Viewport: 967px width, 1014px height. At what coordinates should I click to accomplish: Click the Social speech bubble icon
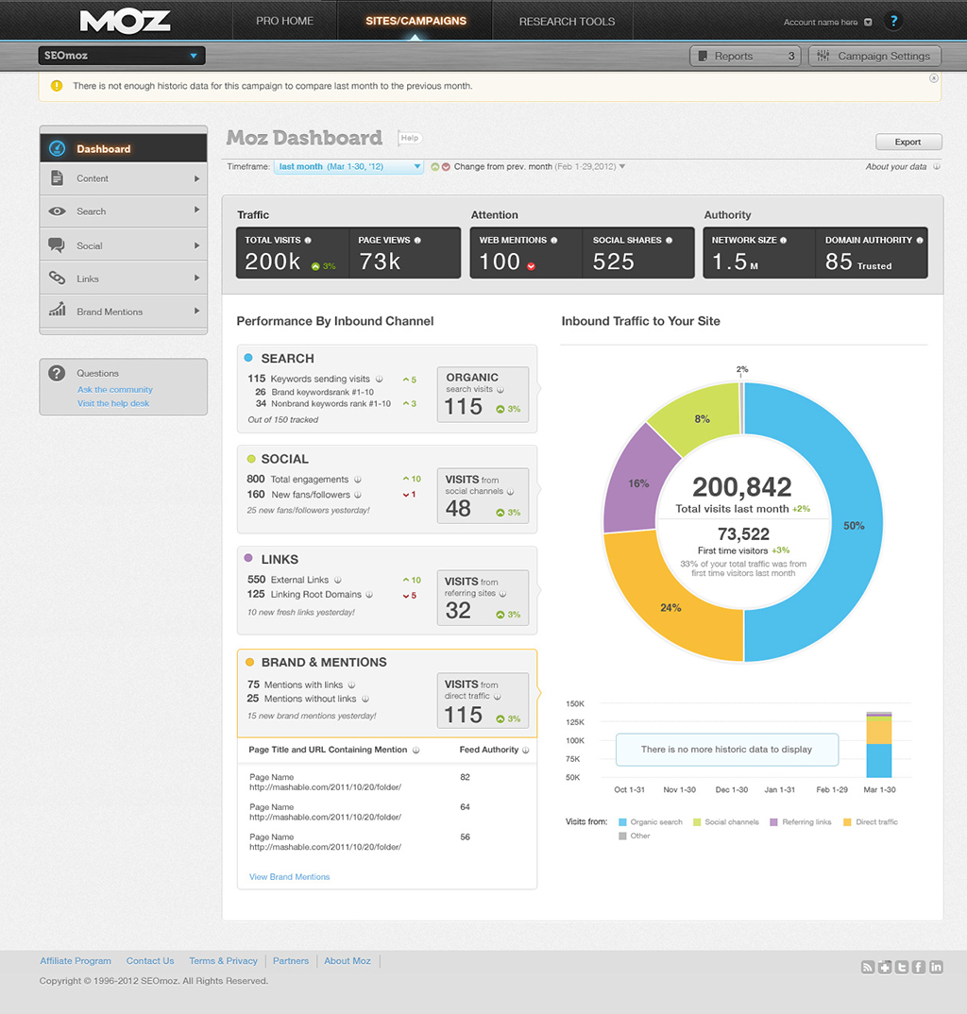tap(57, 245)
